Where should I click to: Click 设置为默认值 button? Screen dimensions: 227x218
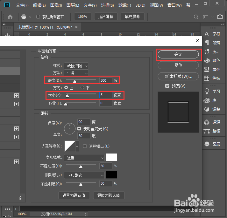pyautogui.click(x=74, y=195)
